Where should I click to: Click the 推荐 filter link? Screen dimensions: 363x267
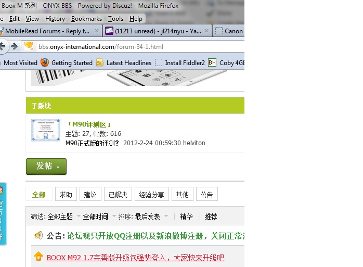(x=211, y=217)
